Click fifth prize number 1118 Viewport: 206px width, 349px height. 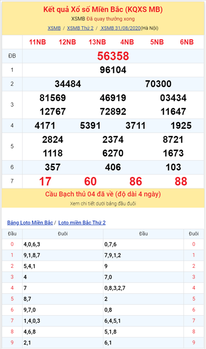click(53, 153)
